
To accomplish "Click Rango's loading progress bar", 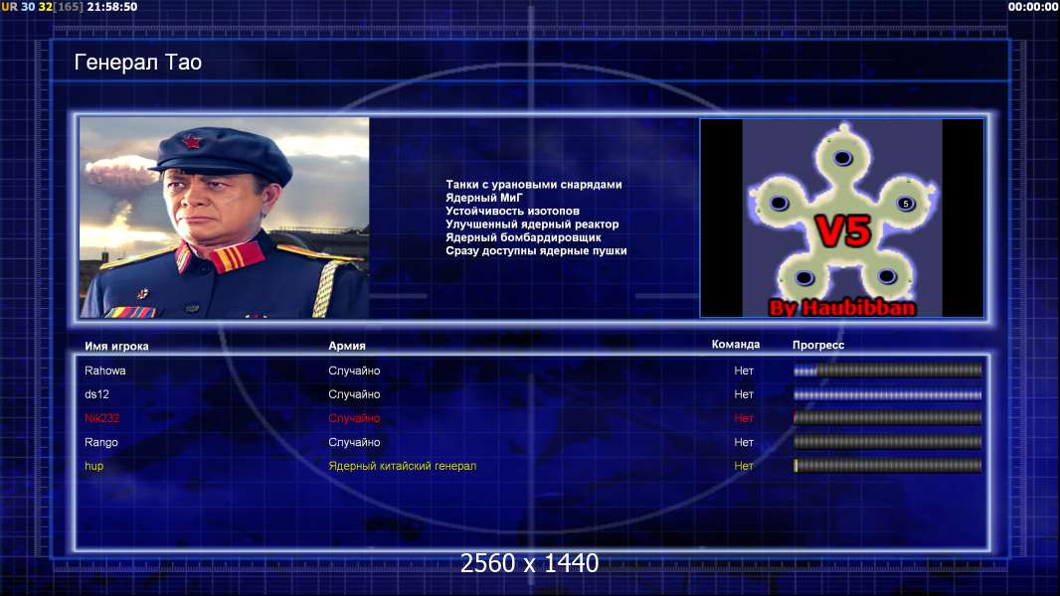I will (888, 442).
